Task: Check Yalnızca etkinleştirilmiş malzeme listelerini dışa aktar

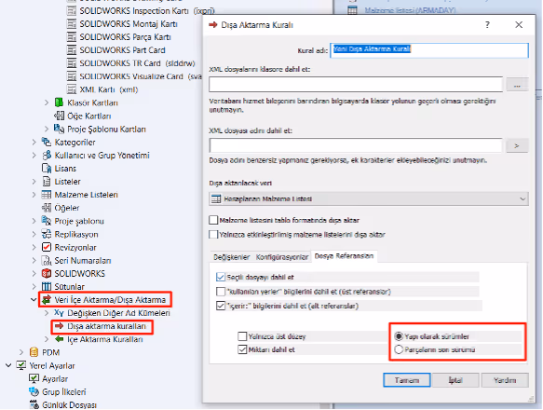Action: [213, 235]
